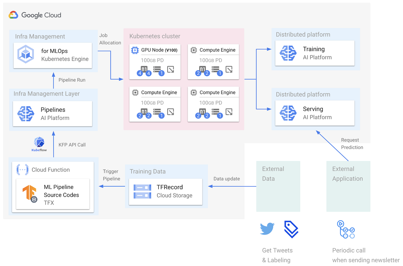403x266 pixels.
Task: Click the Training AI Platform card
Action: coord(315,53)
